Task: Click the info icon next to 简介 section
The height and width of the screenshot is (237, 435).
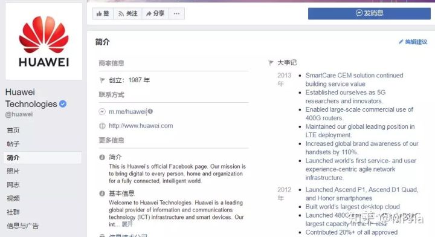Action: click(102, 157)
